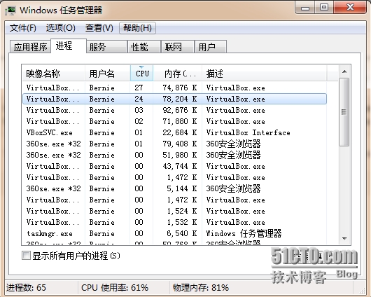
Task: Click 进程数: 65 in status bar
Action: [x=27, y=287]
